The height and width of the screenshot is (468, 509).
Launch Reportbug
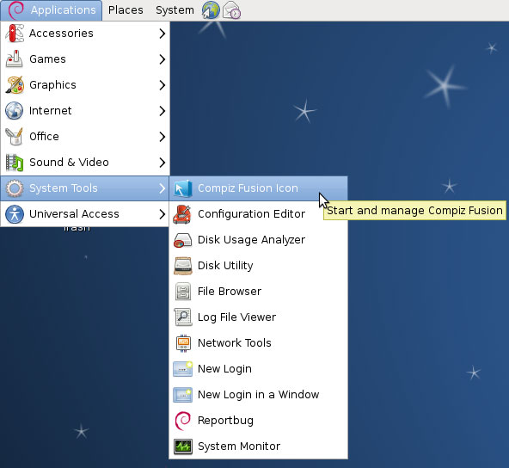click(x=259, y=421)
